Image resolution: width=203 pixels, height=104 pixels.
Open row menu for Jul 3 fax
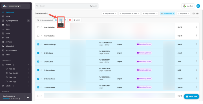[196, 70]
